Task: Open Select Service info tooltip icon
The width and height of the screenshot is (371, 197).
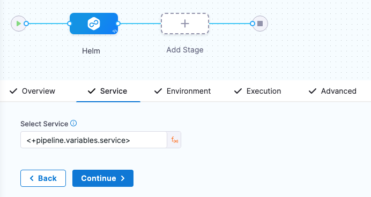Action: pyautogui.click(x=73, y=123)
